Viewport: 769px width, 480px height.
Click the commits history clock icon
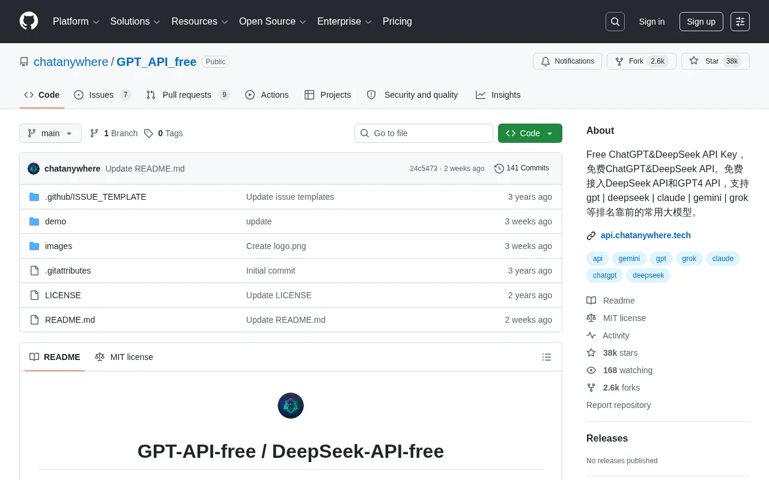click(499, 169)
